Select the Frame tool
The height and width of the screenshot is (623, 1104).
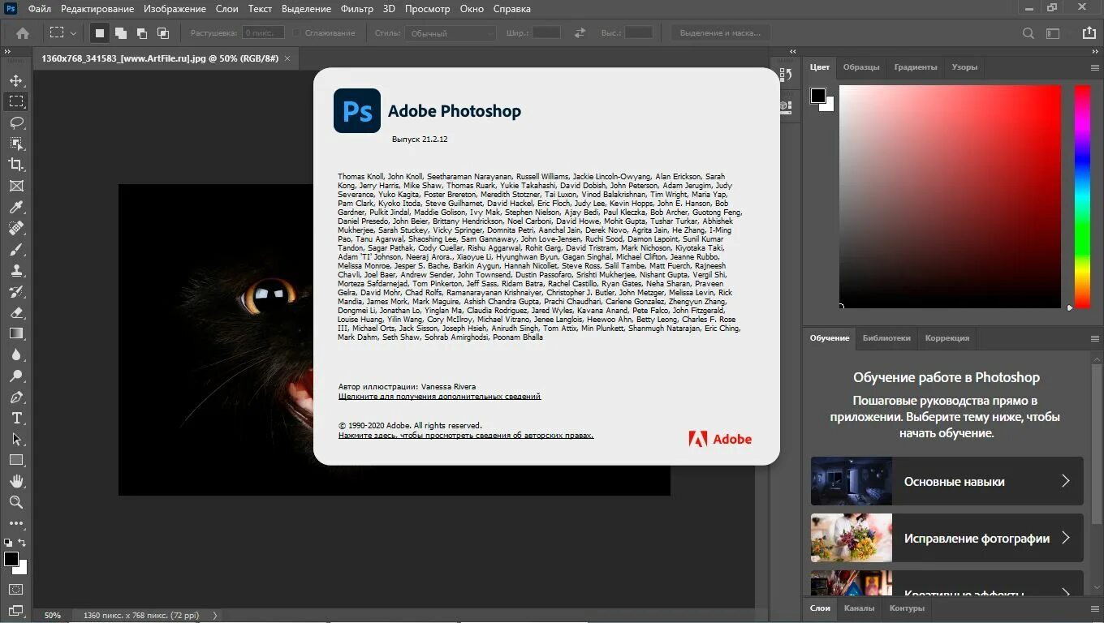16,186
